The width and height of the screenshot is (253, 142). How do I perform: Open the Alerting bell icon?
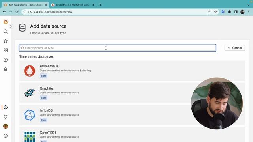click(6, 69)
